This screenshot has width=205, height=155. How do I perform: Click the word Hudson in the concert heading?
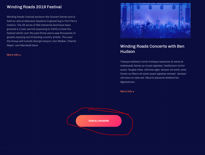(x=128, y=52)
